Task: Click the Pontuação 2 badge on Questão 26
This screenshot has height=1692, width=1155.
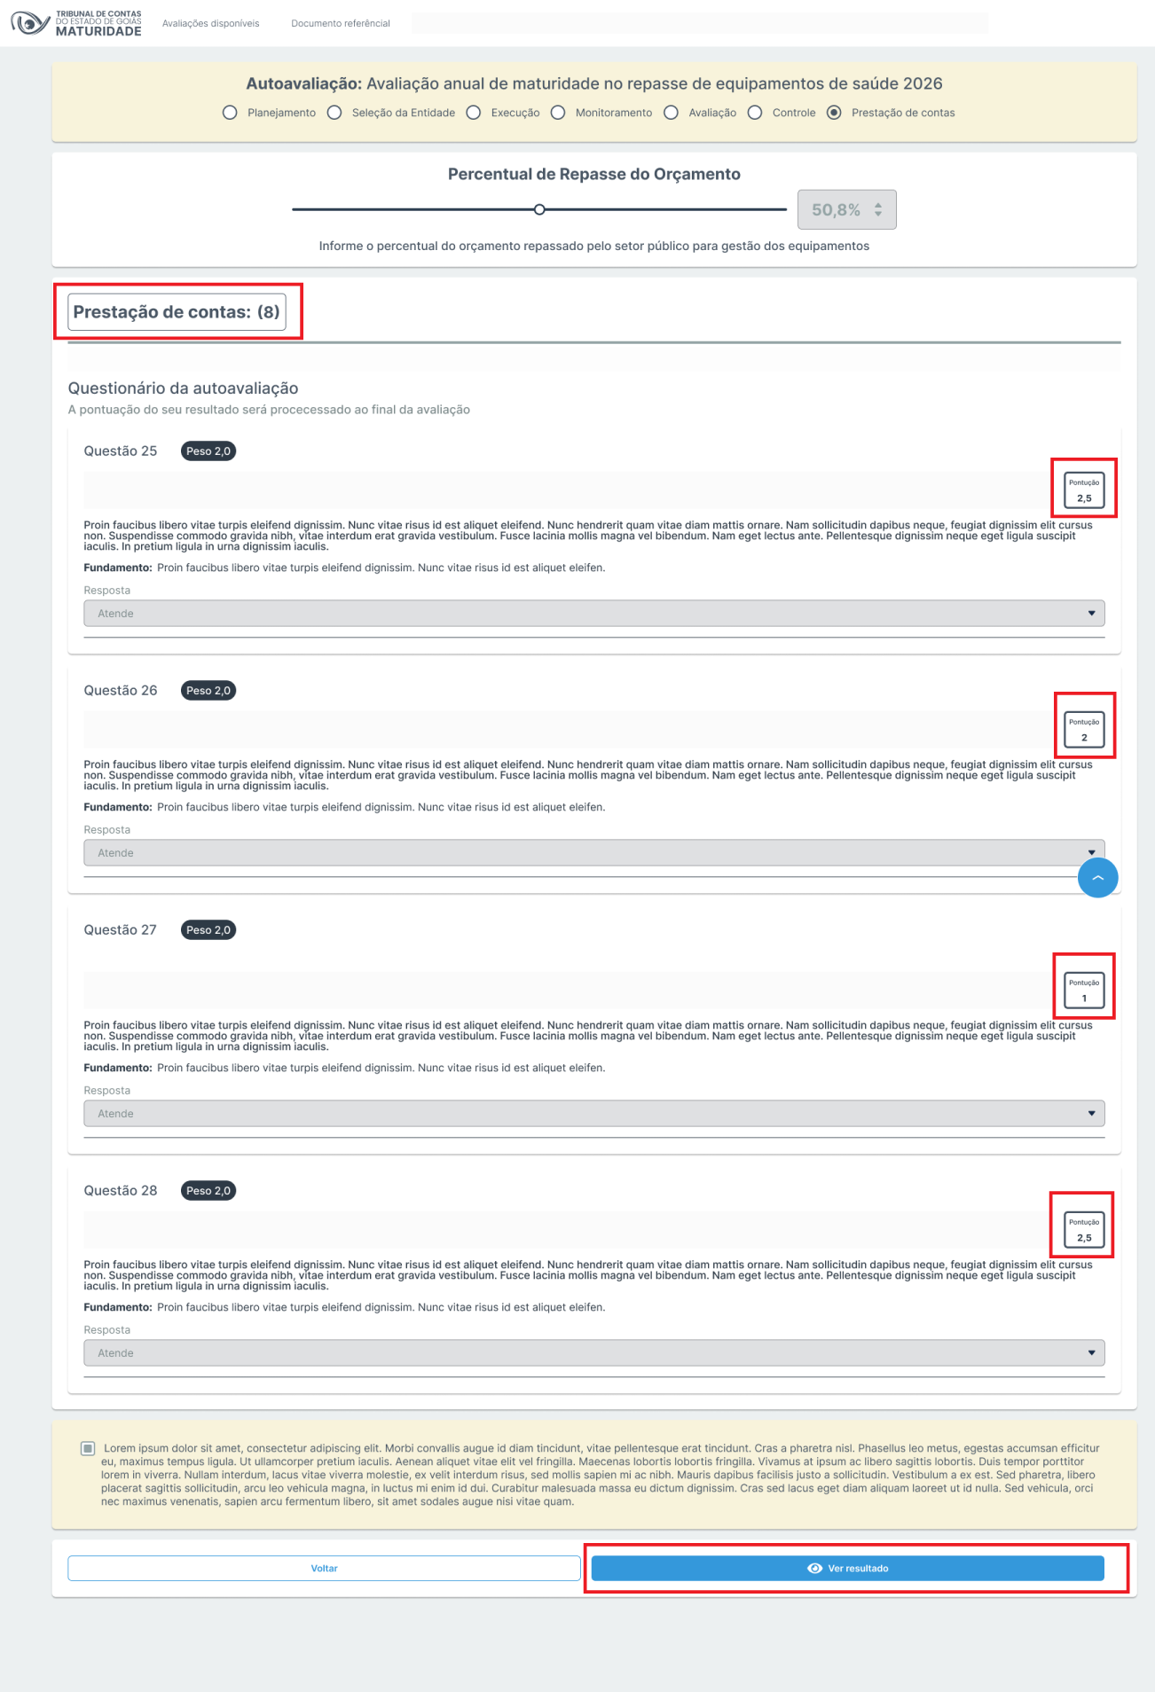Action: pyautogui.click(x=1084, y=729)
